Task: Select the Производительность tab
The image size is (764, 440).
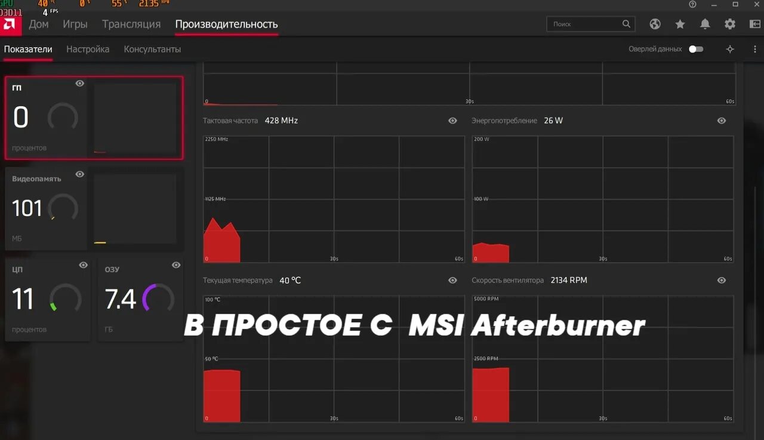Action: [226, 24]
